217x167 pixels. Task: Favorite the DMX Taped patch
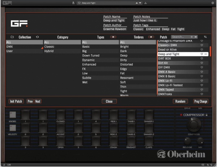[202, 90]
